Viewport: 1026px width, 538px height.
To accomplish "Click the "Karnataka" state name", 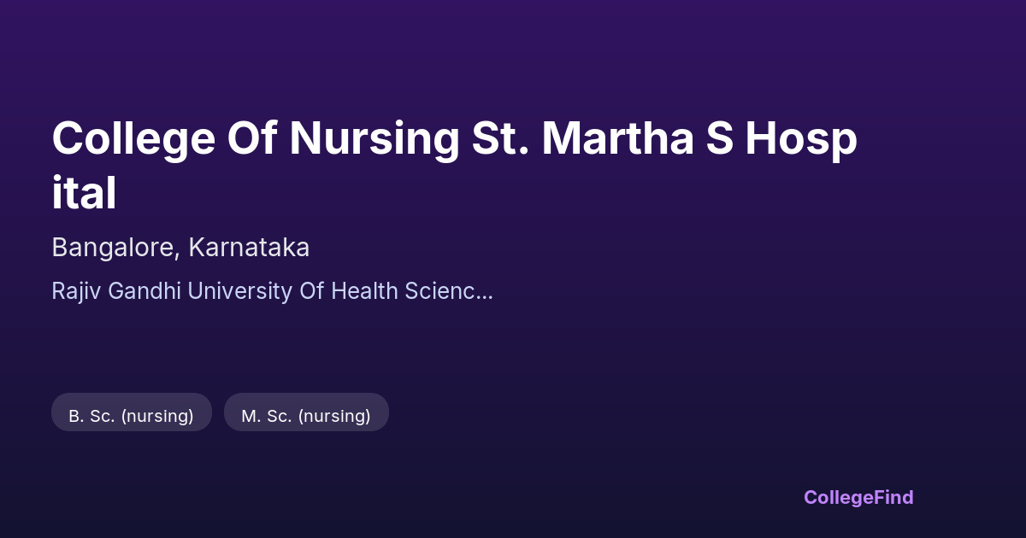I will coord(249,248).
